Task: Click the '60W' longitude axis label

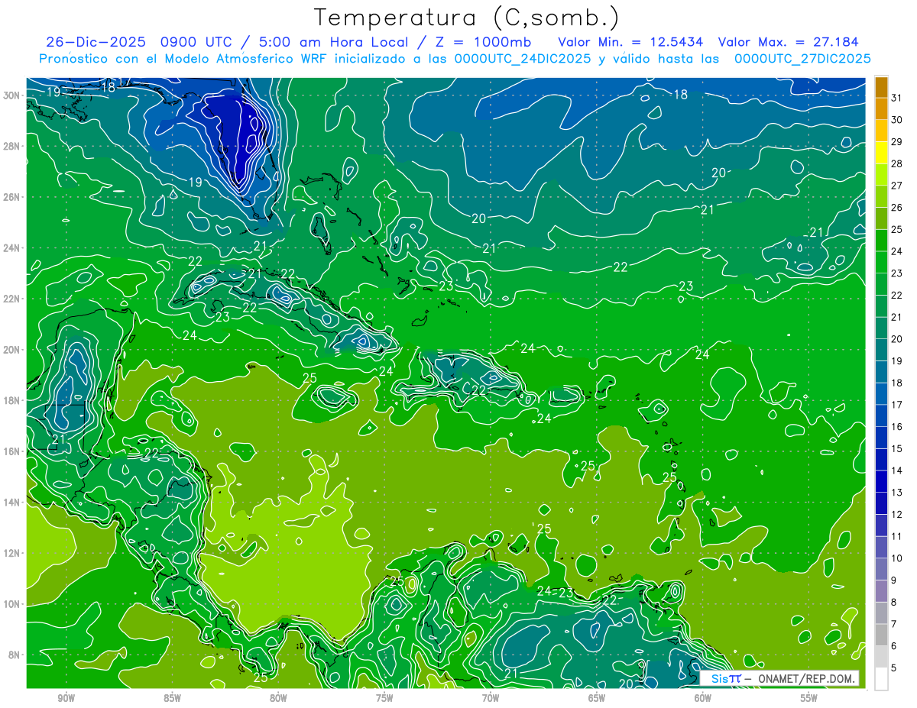Action: (703, 698)
